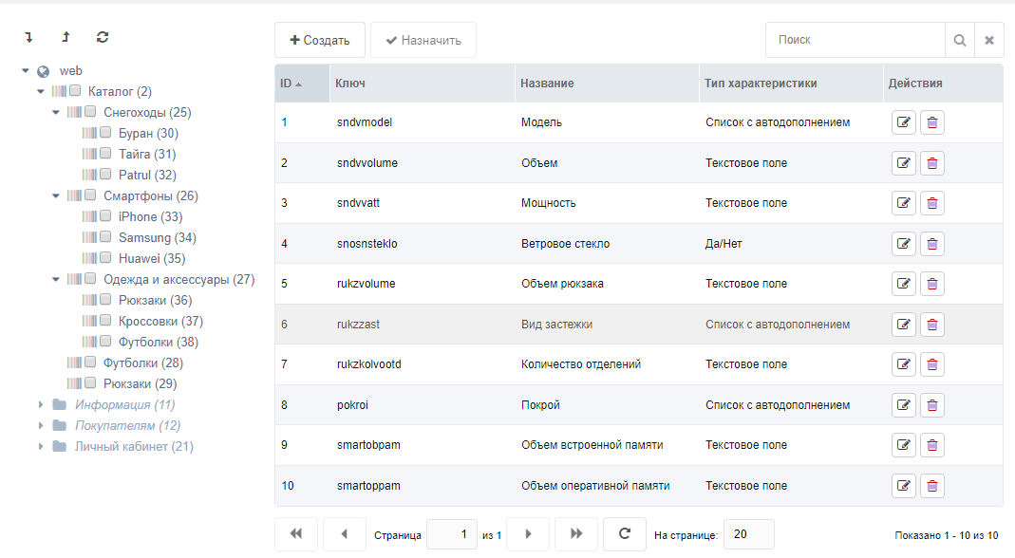Open the Huawei (35) tree item
Viewport: 1015px width, 558px height.
152,258
